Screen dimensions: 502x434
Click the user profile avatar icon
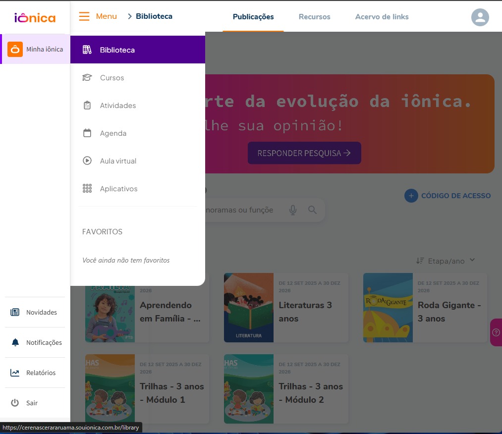479,17
